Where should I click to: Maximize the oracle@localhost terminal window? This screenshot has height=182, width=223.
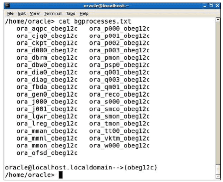click(210, 6)
